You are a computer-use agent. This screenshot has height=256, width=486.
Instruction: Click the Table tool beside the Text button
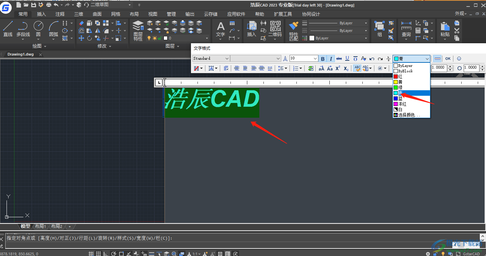(x=233, y=23)
